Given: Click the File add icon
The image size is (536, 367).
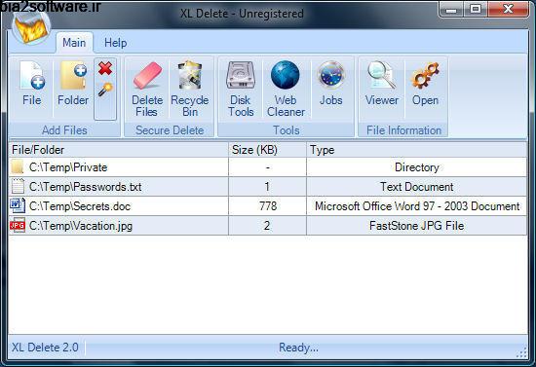Looking at the screenshot, I should coord(32,76).
